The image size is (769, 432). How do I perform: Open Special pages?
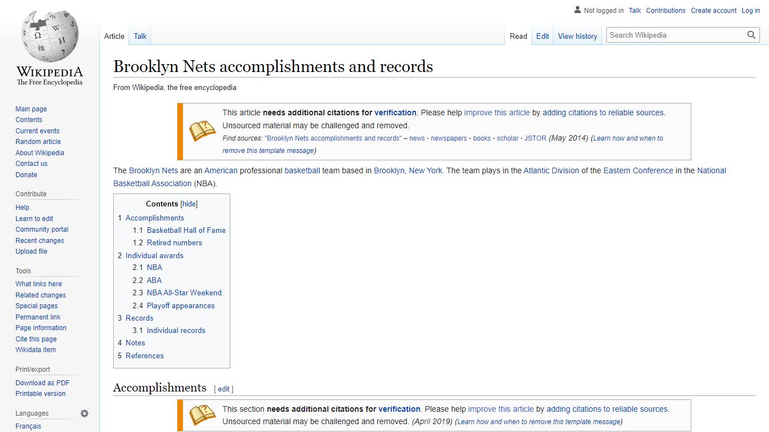[37, 306]
